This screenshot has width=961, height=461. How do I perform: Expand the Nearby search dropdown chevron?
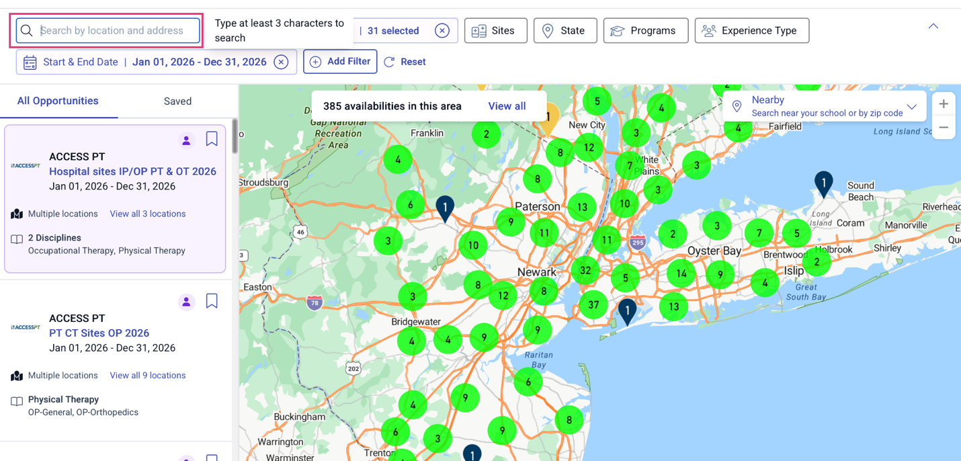912,106
